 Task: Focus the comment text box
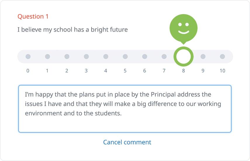click(125, 109)
